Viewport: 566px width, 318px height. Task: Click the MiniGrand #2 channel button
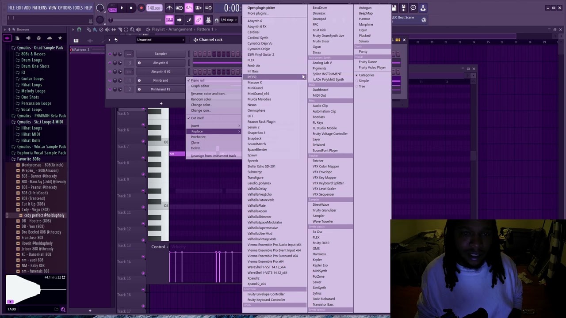[x=161, y=89]
